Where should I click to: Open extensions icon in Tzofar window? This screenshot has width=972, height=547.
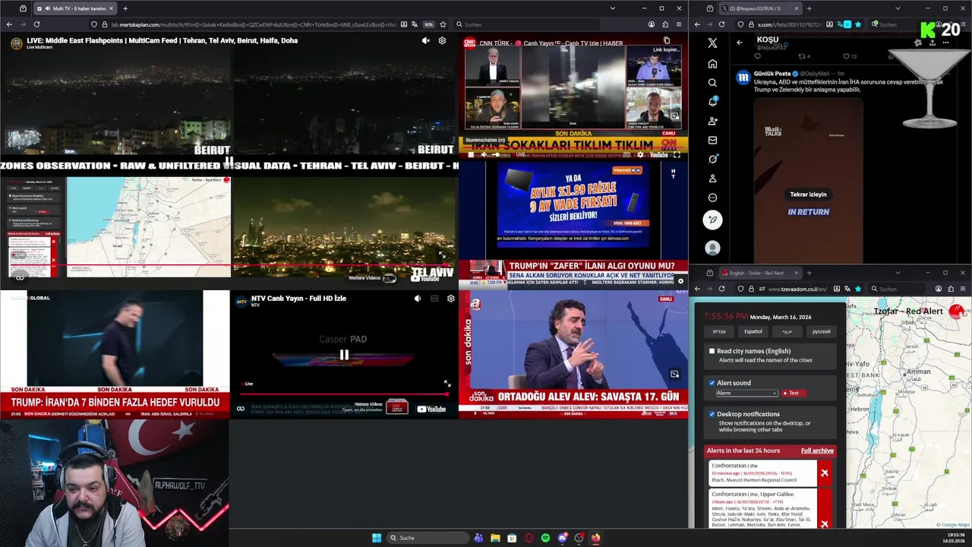[951, 289]
